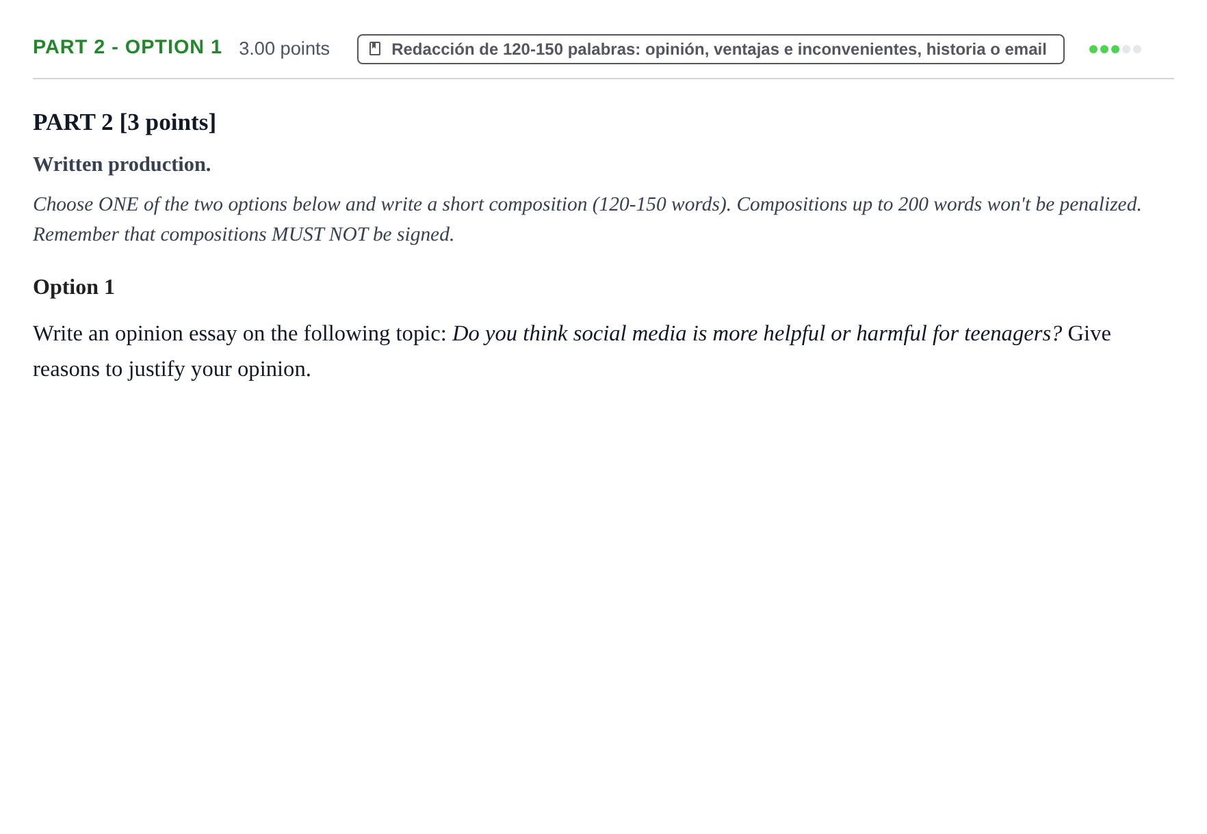Screen dimensions: 1207x834
Task: Click the italic social media essay question
Action: (757, 334)
